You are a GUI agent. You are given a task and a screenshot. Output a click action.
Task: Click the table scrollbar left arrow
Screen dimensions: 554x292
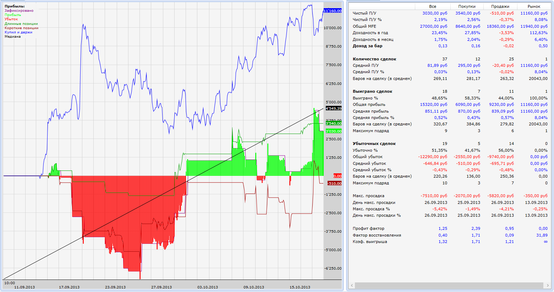coord(352,286)
